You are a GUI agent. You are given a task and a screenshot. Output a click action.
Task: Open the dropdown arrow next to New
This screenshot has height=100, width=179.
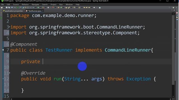[4, 7]
